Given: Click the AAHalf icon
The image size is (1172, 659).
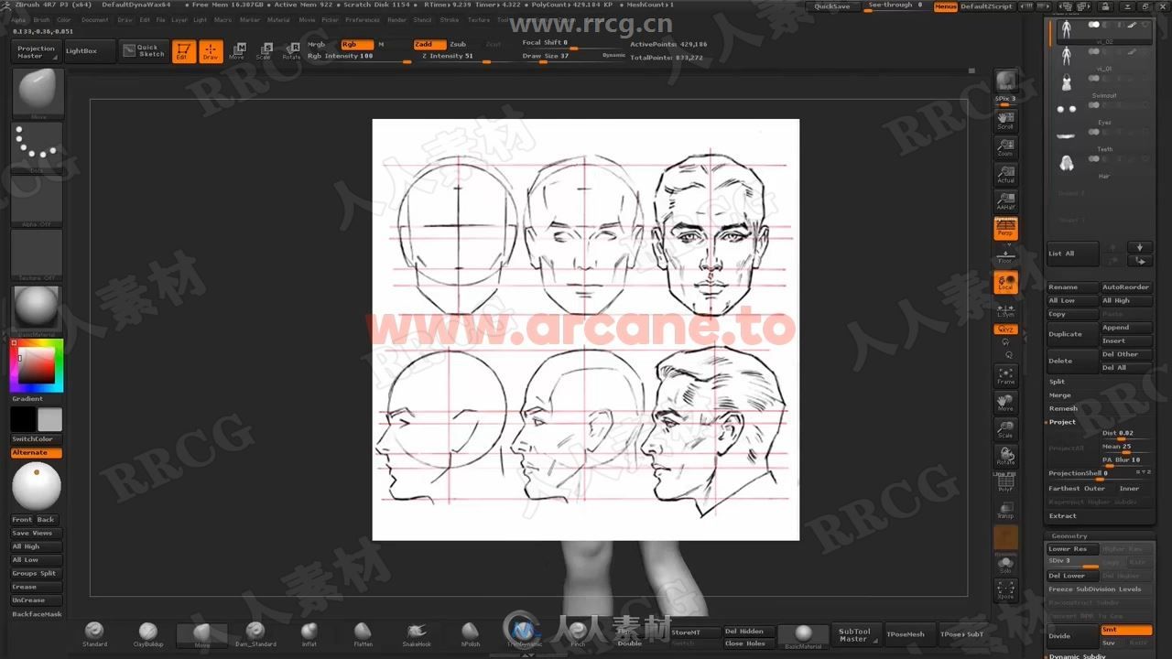Looking at the screenshot, I should [1005, 201].
